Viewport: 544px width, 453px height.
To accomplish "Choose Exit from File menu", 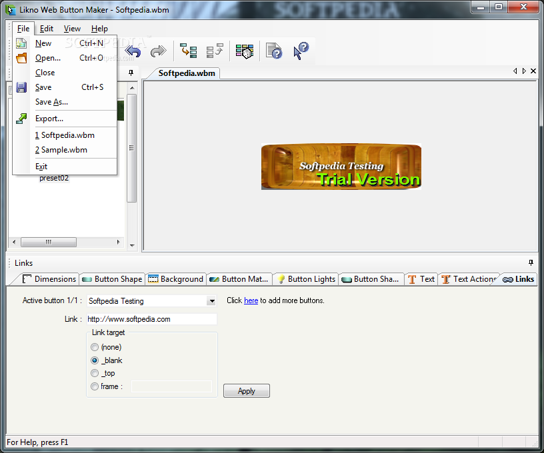I will (65, 167).
